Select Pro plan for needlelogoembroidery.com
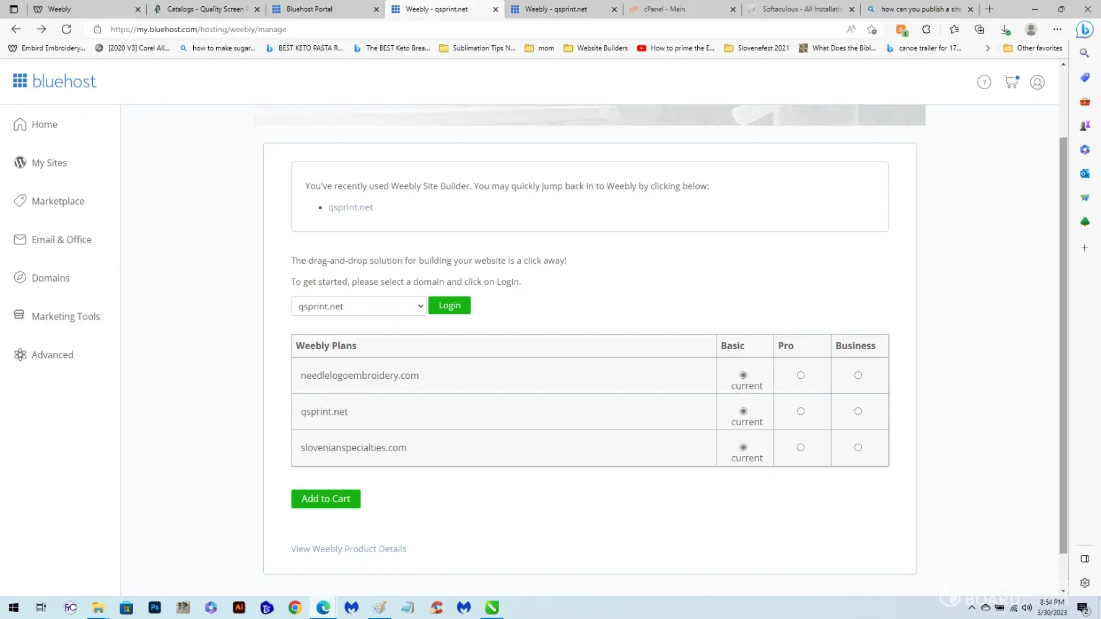Screen dimensions: 1101x619 pos(801,375)
